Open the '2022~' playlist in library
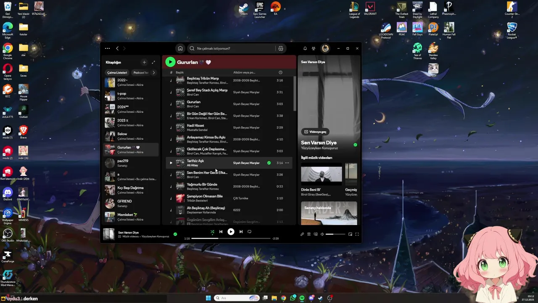Viewport: 538px width, 303px height. 131,82
